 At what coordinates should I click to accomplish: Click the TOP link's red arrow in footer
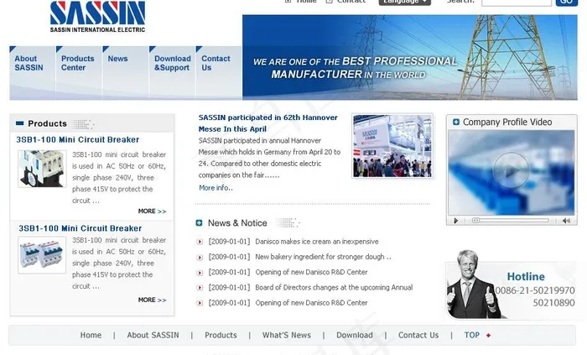pyautogui.click(x=489, y=336)
